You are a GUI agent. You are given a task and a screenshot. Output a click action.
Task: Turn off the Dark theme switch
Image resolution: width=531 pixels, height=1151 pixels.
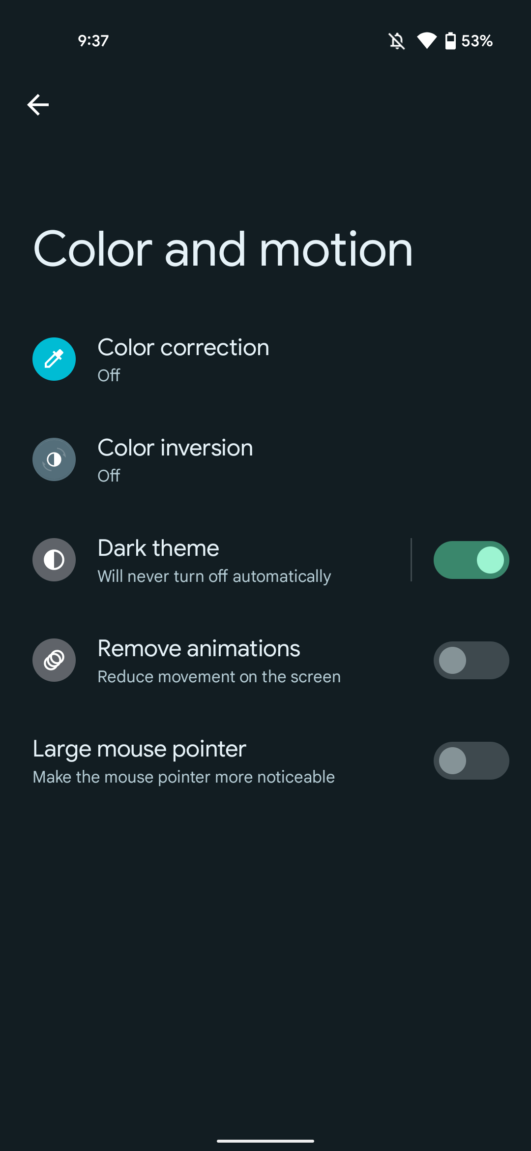click(471, 560)
